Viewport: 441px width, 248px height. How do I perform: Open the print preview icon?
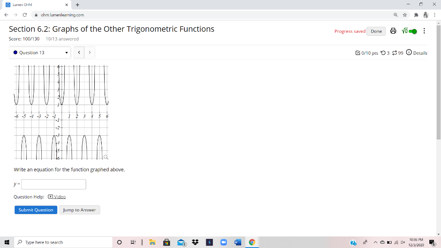click(393, 31)
